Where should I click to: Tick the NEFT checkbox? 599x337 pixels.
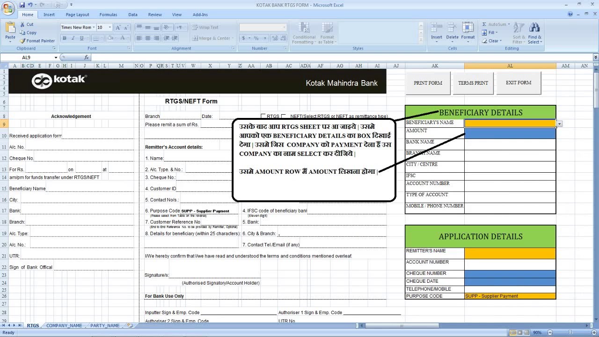coord(284,116)
